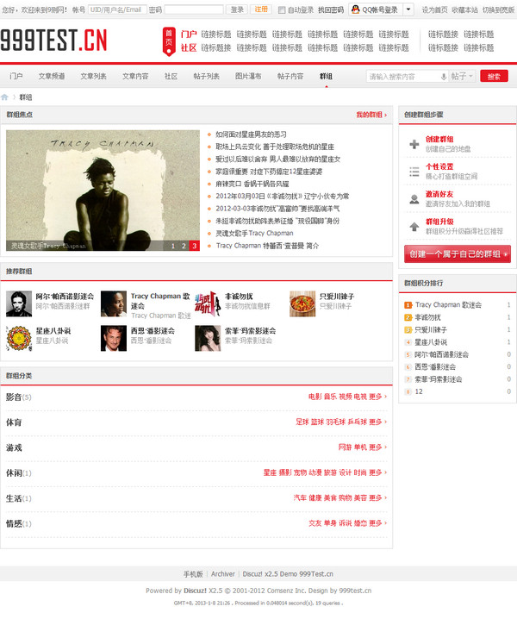Click the Tracy Chapman slideshow image
517x619 pixels.
[103, 191]
